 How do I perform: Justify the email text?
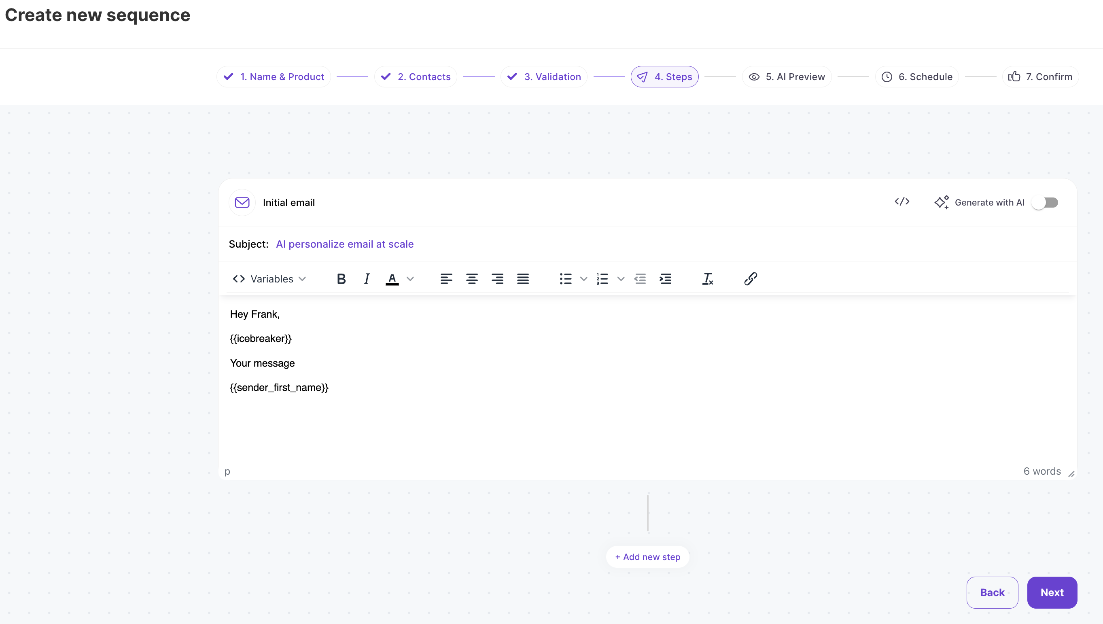tap(523, 279)
